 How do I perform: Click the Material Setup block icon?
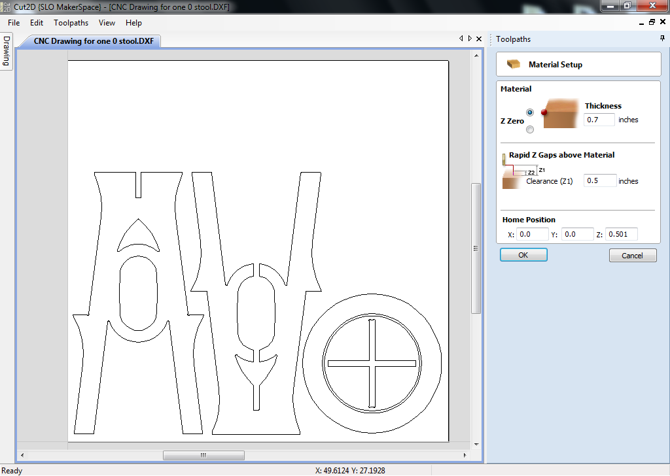tap(513, 64)
